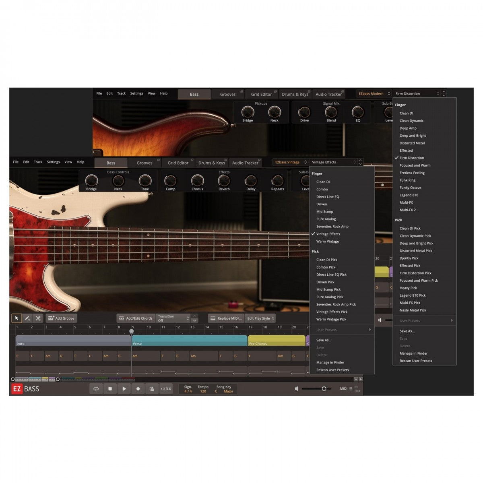Toggle the 1234 count-in button

(x=166, y=389)
